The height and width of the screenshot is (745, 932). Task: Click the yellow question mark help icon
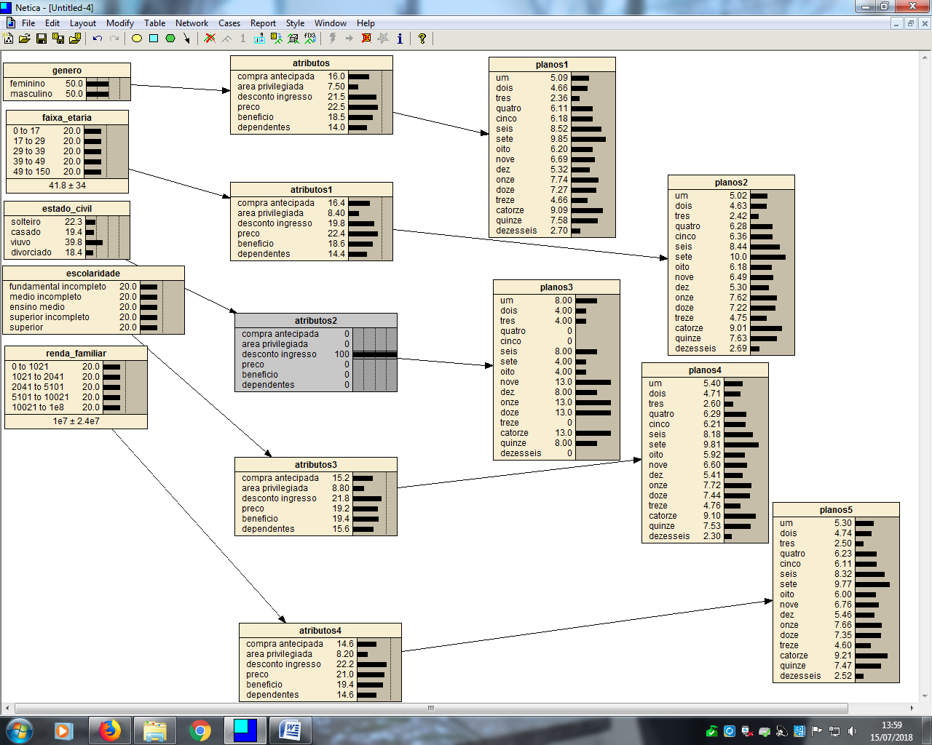click(422, 39)
